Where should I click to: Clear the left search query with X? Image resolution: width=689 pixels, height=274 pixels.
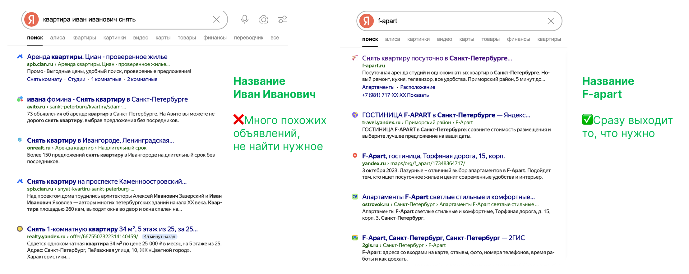click(x=216, y=20)
